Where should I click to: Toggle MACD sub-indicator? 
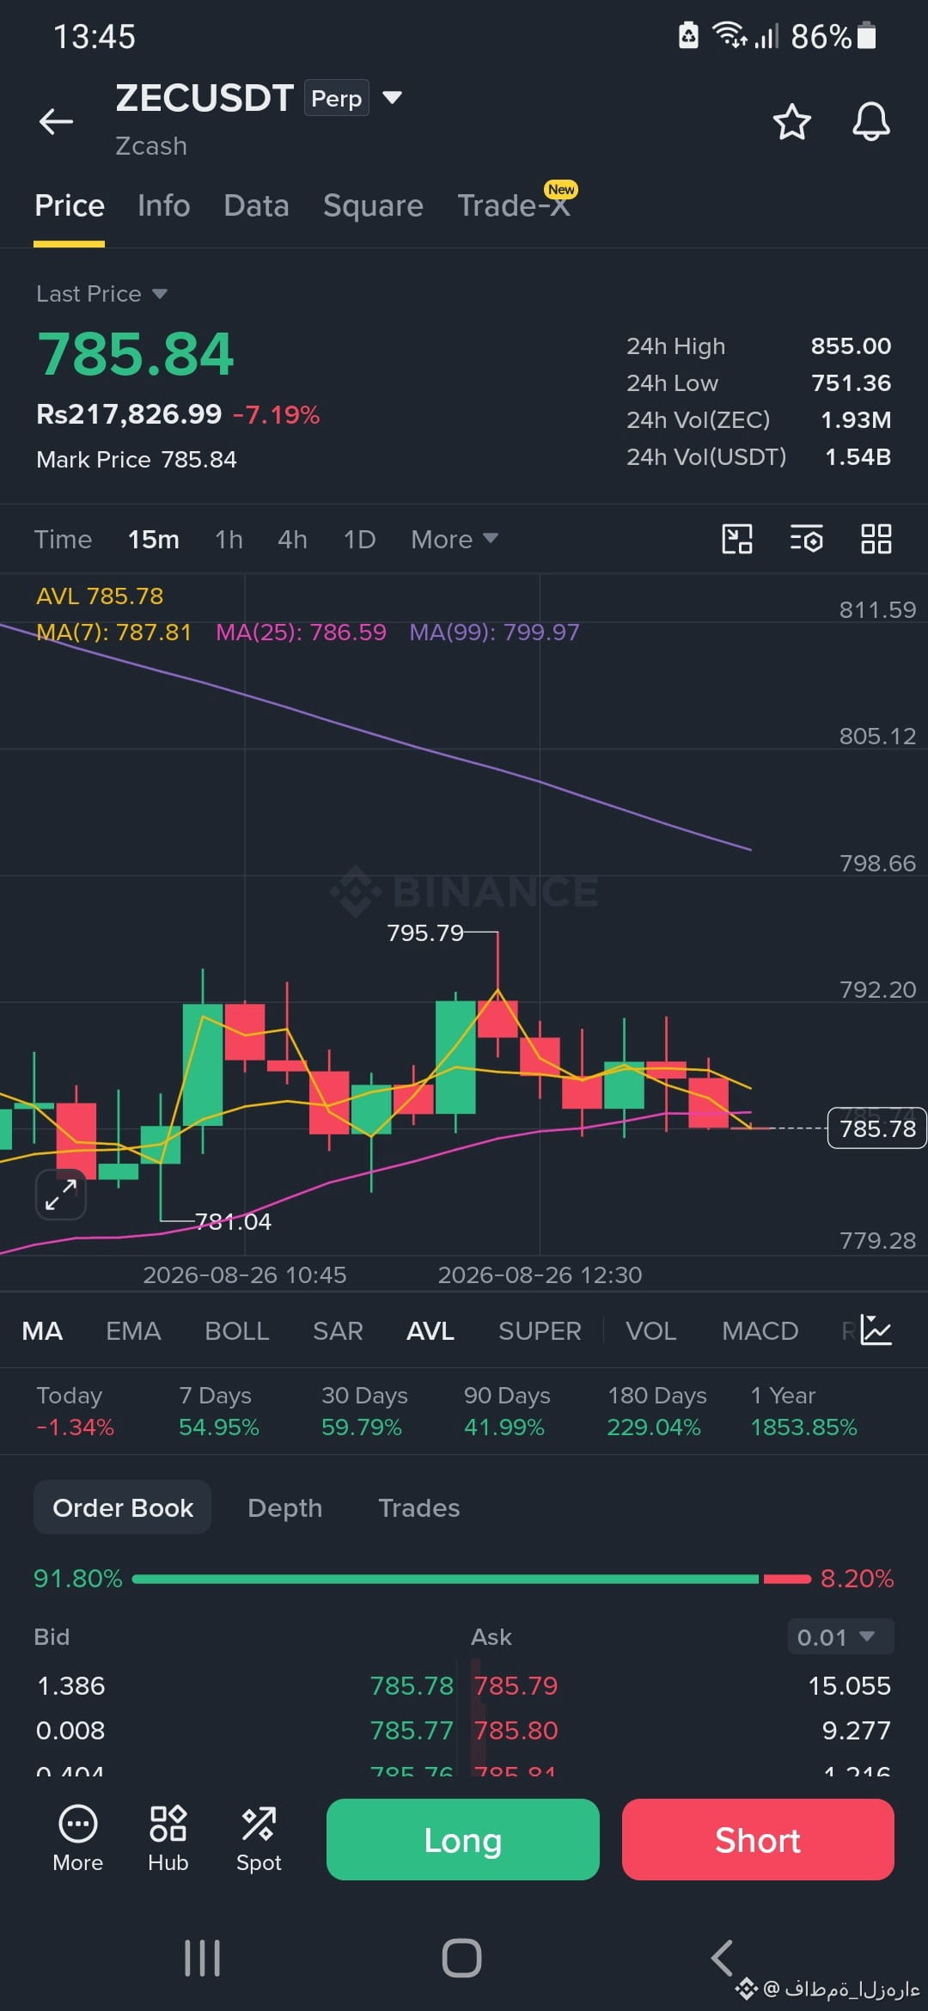coord(760,1330)
